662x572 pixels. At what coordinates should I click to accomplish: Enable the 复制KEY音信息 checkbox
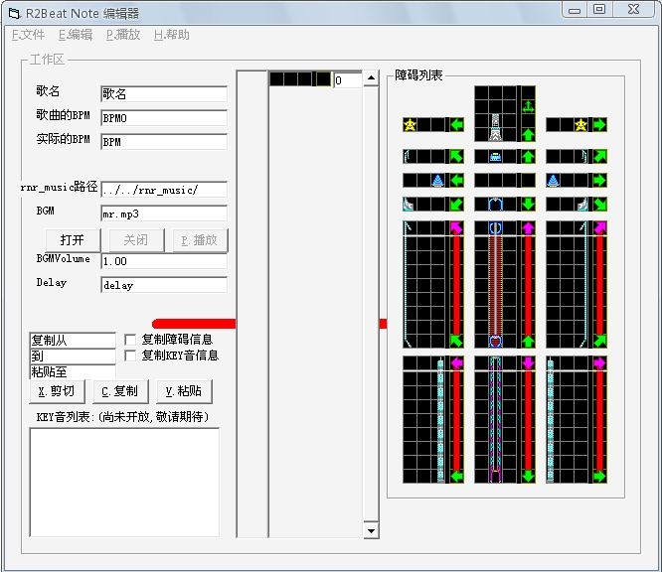(130, 356)
